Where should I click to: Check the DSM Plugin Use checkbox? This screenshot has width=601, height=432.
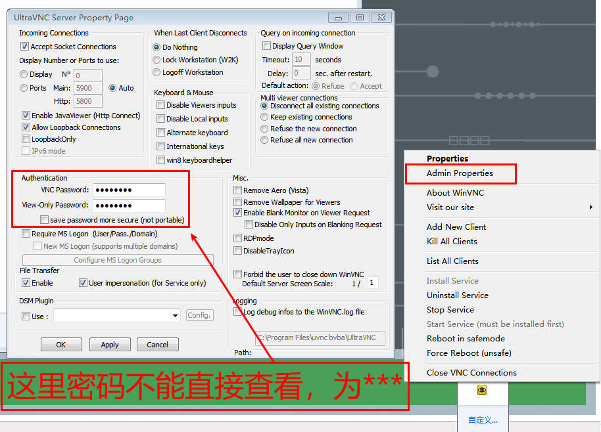[26, 316]
